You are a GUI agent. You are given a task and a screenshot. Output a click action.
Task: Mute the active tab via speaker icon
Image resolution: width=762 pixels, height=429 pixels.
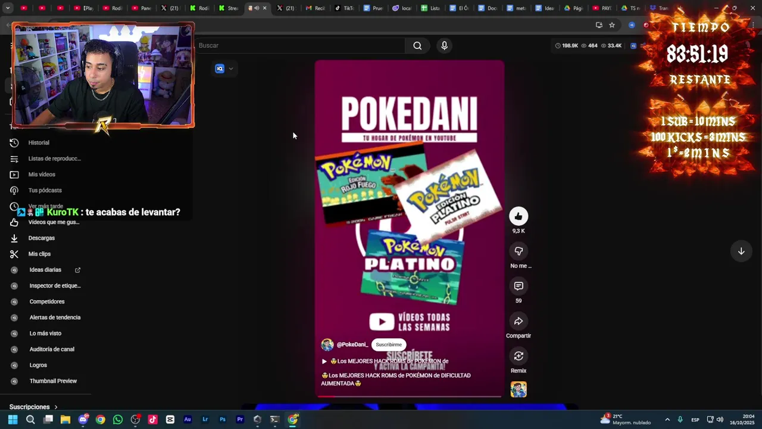coord(257,8)
